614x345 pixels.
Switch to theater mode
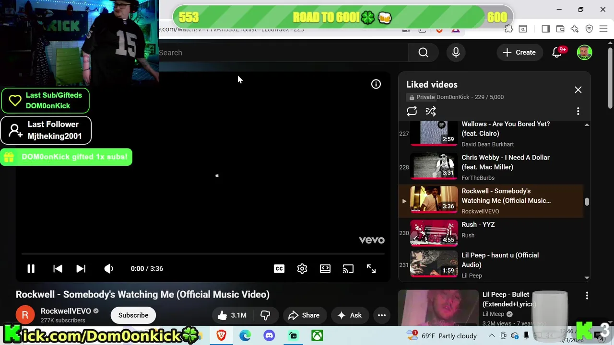[x=325, y=269]
